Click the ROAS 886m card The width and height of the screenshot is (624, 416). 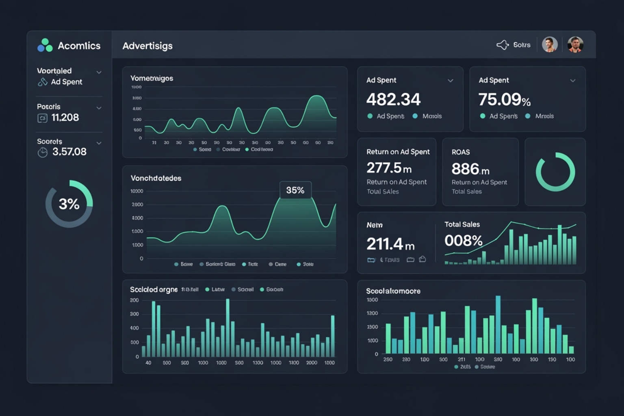point(480,171)
